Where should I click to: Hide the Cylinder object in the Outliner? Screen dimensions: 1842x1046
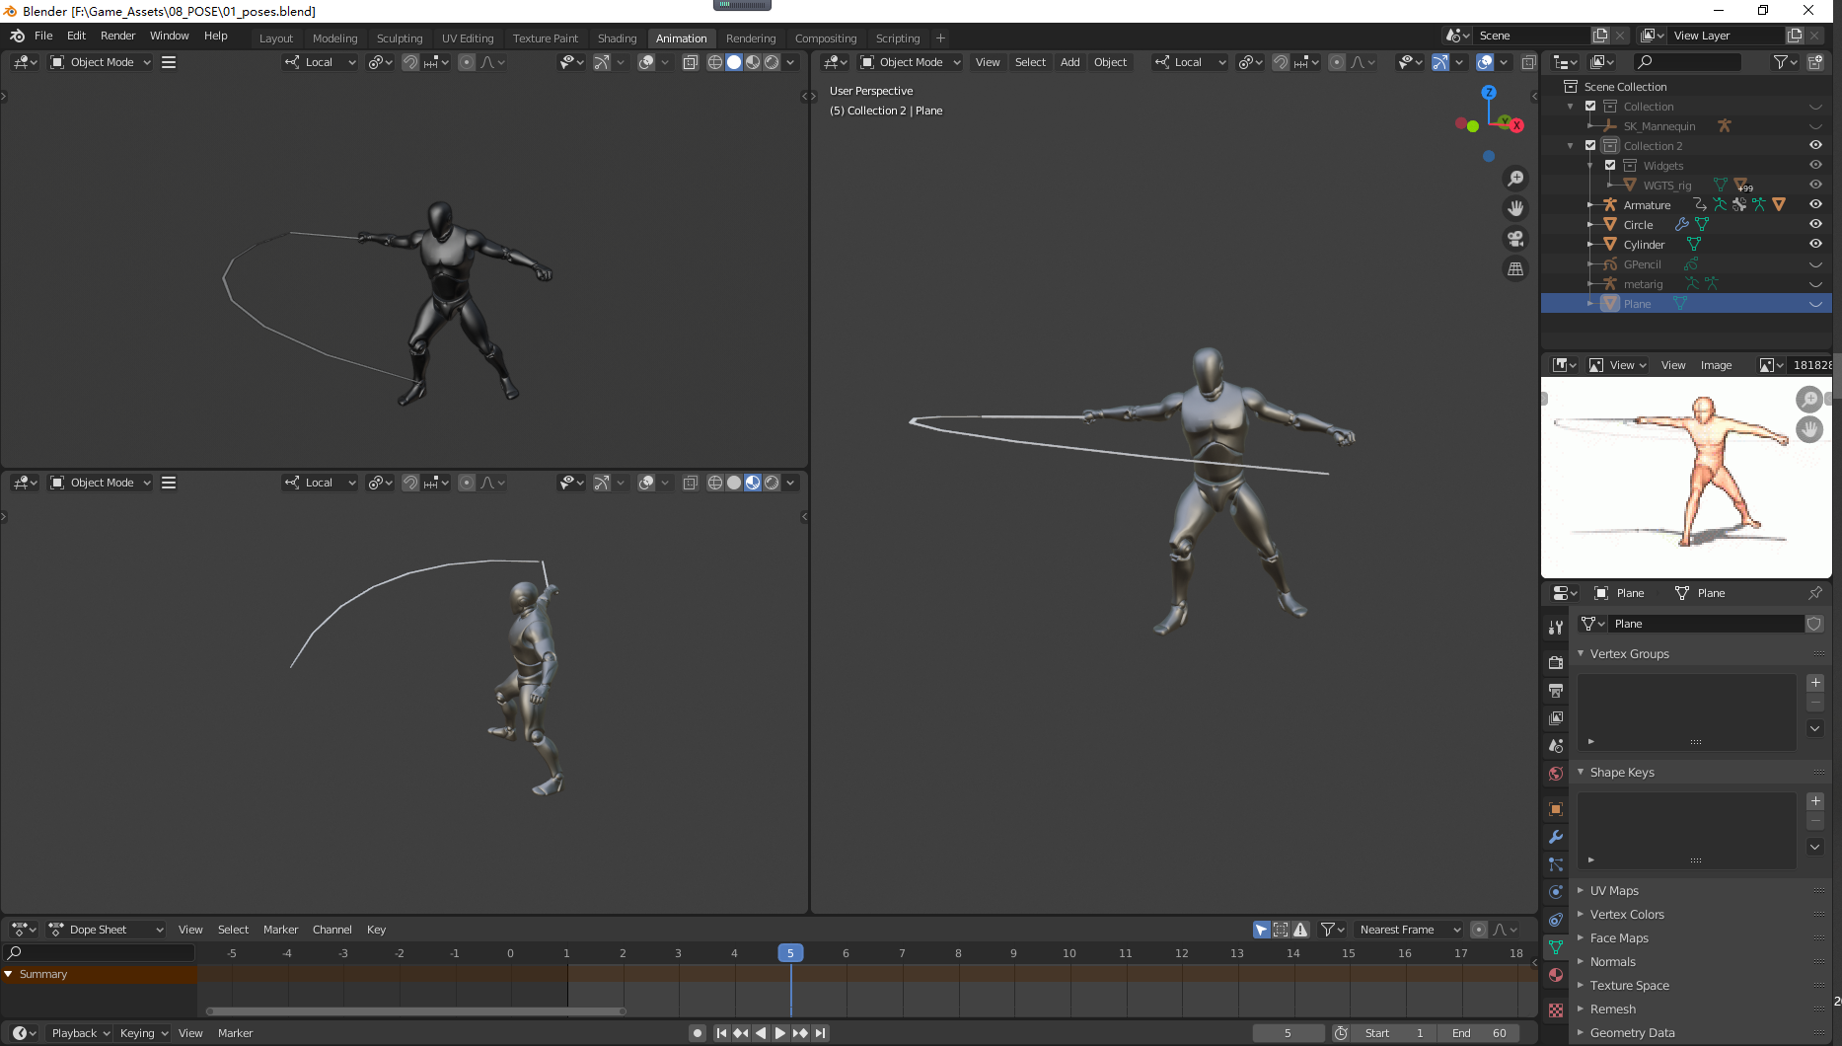pyautogui.click(x=1816, y=244)
